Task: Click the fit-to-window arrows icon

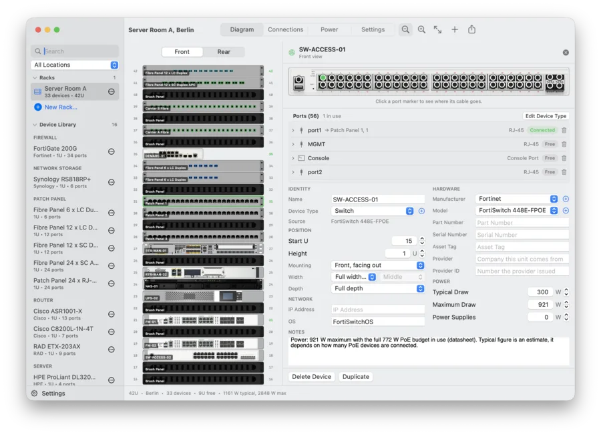Action: [437, 29]
